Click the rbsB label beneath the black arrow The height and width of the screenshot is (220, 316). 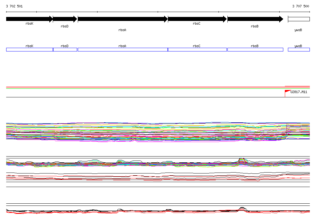coord(255,26)
